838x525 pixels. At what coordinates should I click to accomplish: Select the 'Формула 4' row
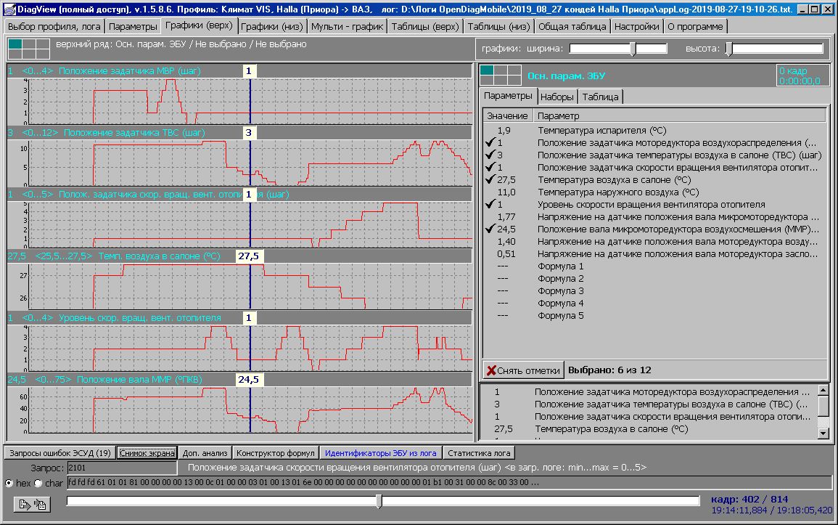pos(654,303)
